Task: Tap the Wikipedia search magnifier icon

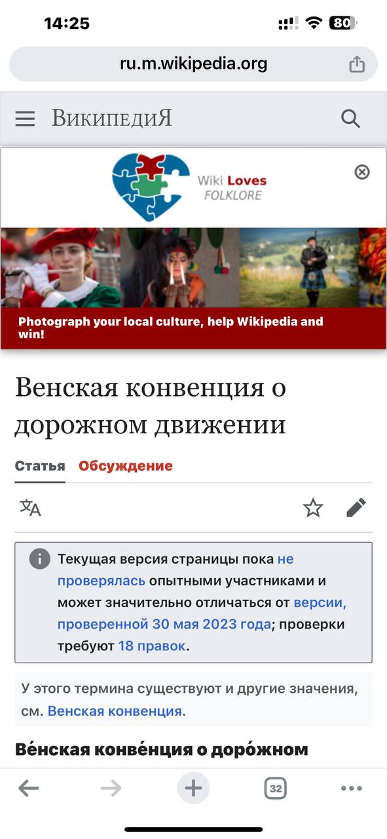Action: pyautogui.click(x=351, y=119)
